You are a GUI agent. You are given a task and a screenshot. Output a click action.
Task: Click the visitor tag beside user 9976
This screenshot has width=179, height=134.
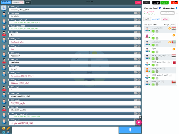[x=168, y=56]
